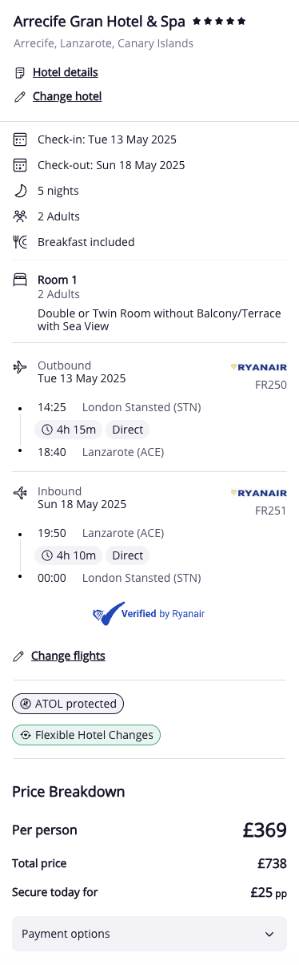Click the inbound flight plane icon
Viewport: 299px width, 965px height.
click(20, 493)
